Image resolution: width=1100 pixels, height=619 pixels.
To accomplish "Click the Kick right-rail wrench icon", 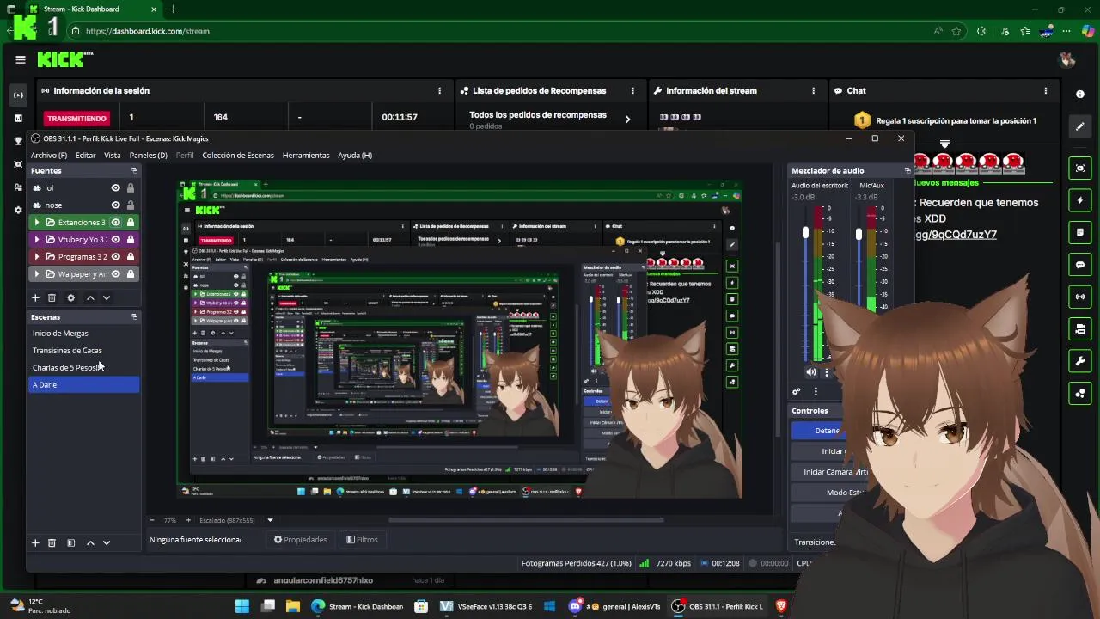I will click(1080, 360).
